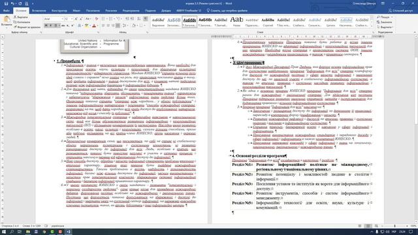This screenshot has height=235, width=418.
Task: Open shading fill bucket icon
Action: [134, 25]
